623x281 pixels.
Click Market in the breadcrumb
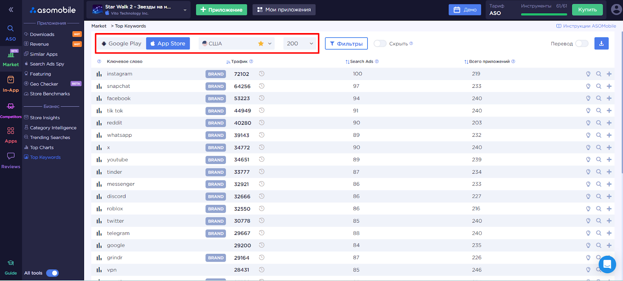(99, 26)
